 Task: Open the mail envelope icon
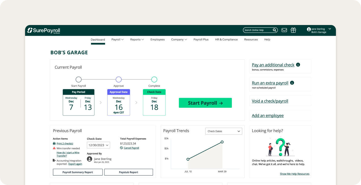(x=284, y=30)
